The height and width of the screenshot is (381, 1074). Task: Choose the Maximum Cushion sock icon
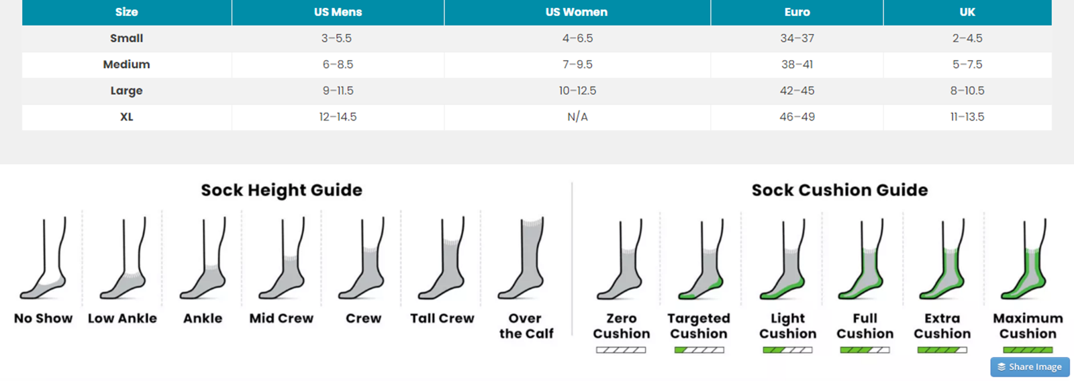pyautogui.click(x=1023, y=260)
